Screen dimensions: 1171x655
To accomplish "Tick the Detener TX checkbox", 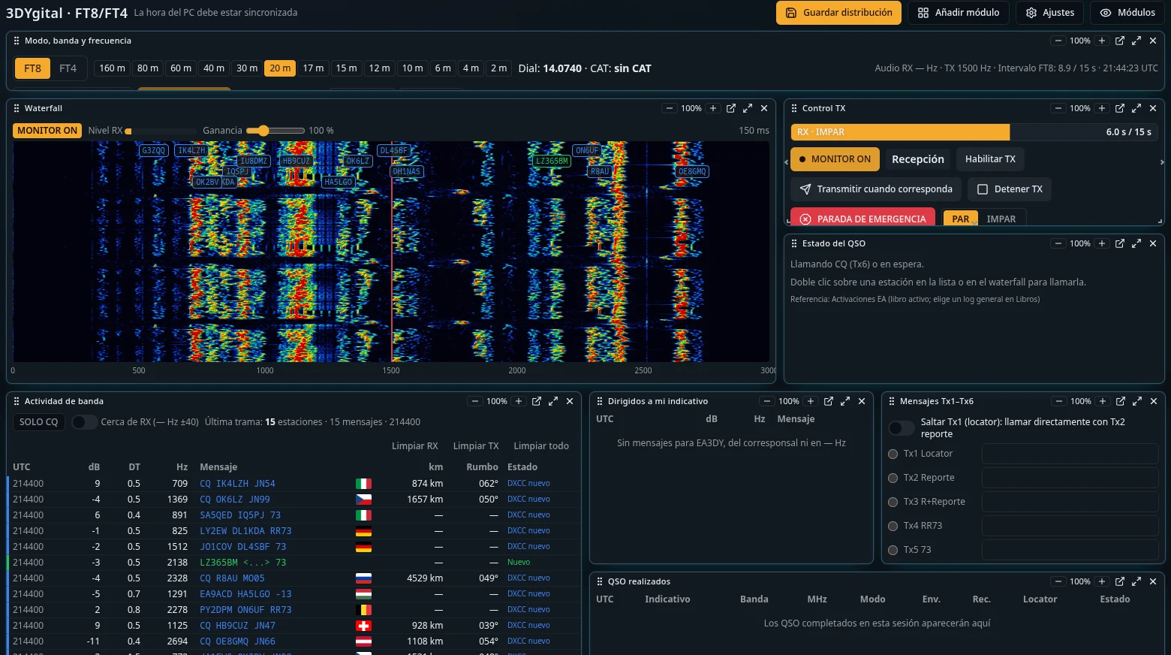I will [983, 189].
